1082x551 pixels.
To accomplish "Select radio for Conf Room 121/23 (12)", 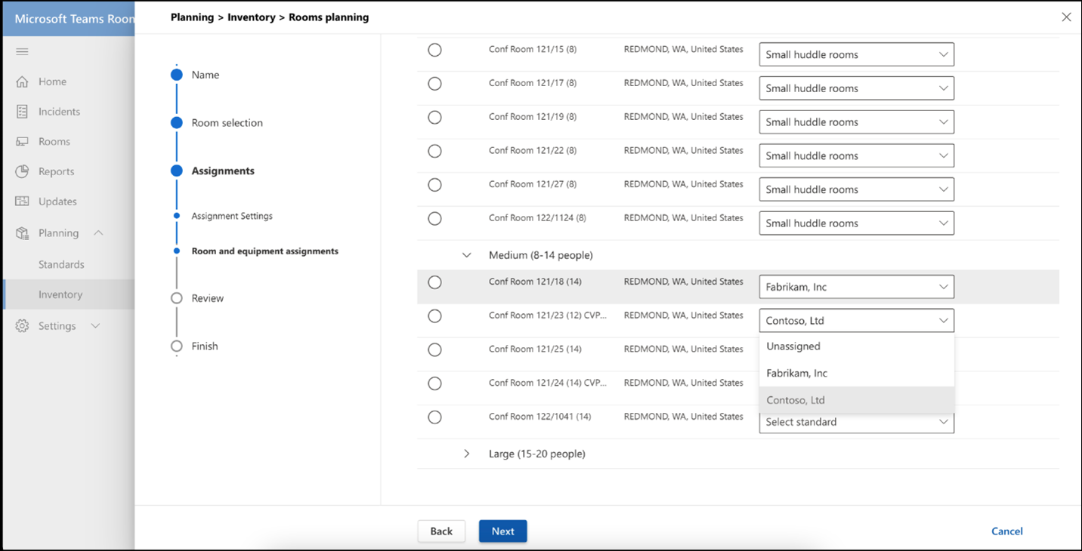I will (434, 316).
